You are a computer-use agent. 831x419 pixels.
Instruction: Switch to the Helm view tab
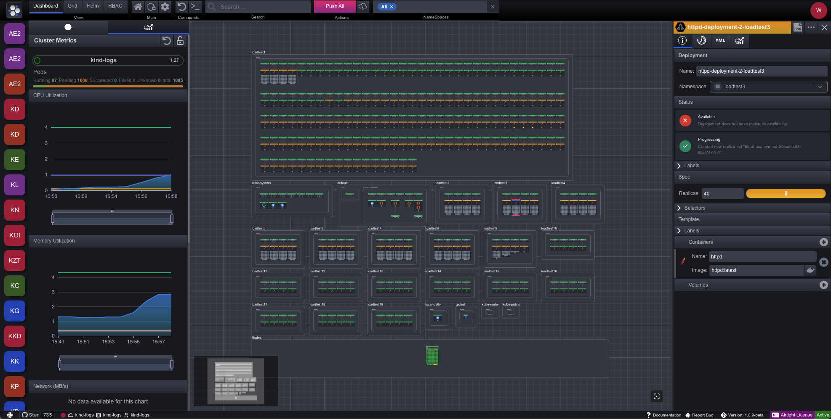pyautogui.click(x=93, y=6)
